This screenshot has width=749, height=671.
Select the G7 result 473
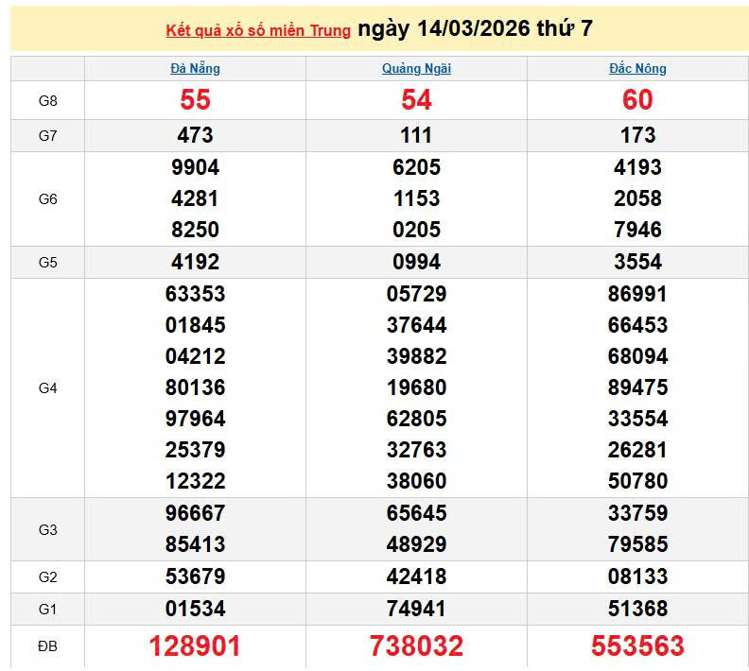pos(195,135)
